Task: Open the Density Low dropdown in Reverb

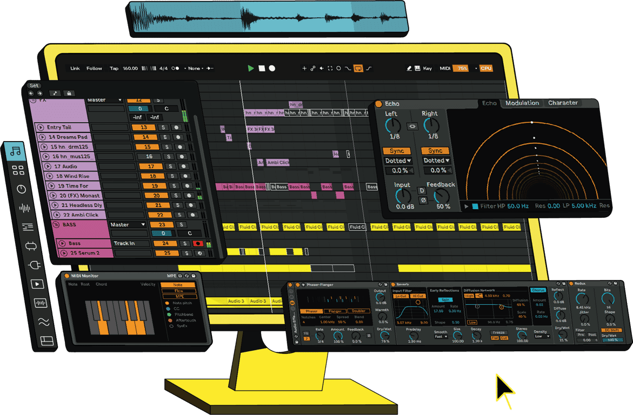Action: tap(542, 336)
